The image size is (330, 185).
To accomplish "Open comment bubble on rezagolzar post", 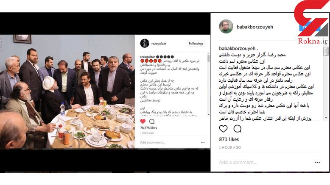I will pyautogui.click(x=152, y=121).
